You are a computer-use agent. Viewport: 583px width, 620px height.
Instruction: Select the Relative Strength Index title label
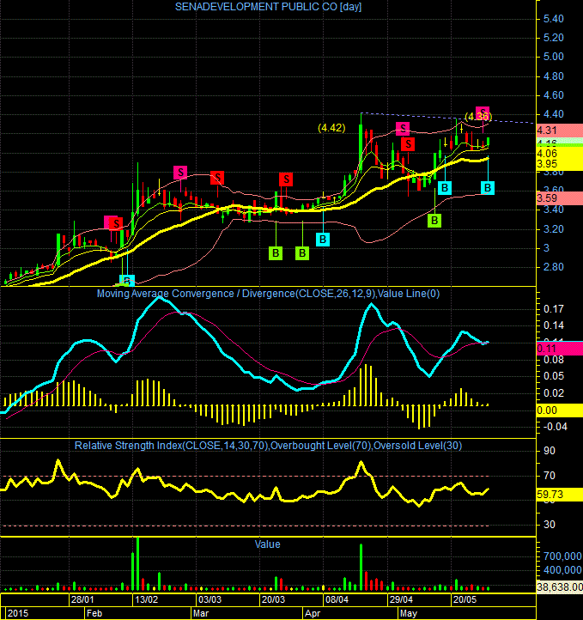268,446
